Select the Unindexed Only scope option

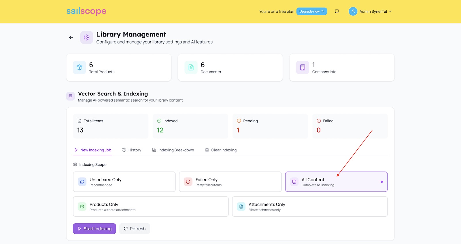124,182
